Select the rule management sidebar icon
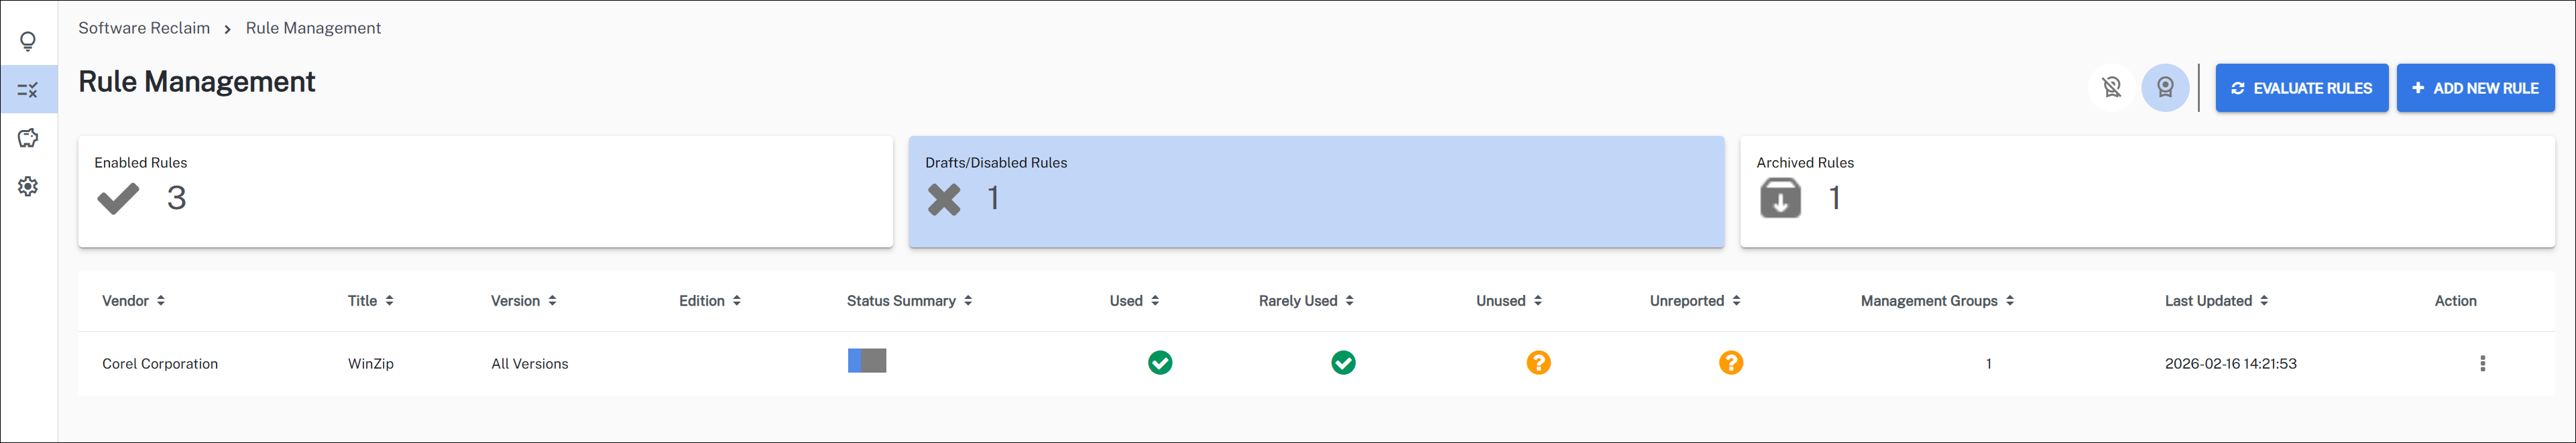 [28, 90]
